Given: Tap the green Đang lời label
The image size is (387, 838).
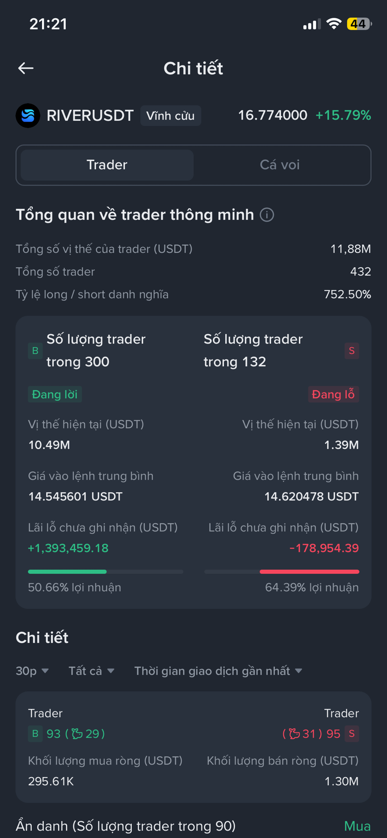Looking at the screenshot, I should tap(55, 394).
